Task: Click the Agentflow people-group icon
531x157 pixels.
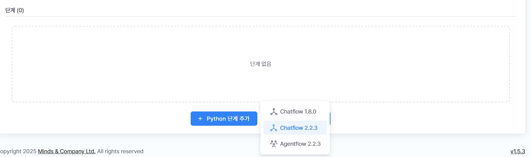Action: pyautogui.click(x=274, y=144)
